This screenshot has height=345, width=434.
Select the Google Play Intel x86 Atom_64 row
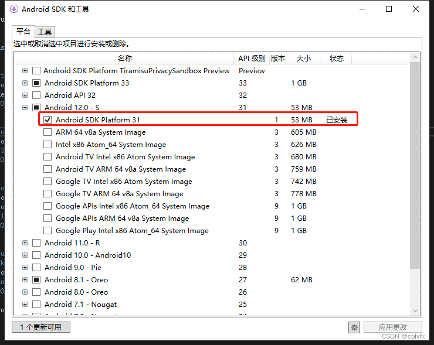pyautogui.click(x=132, y=231)
